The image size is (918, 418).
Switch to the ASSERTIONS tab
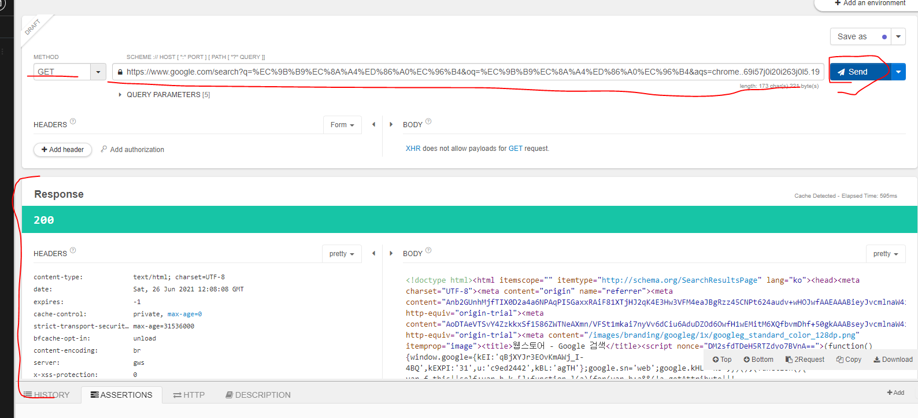[121, 395]
